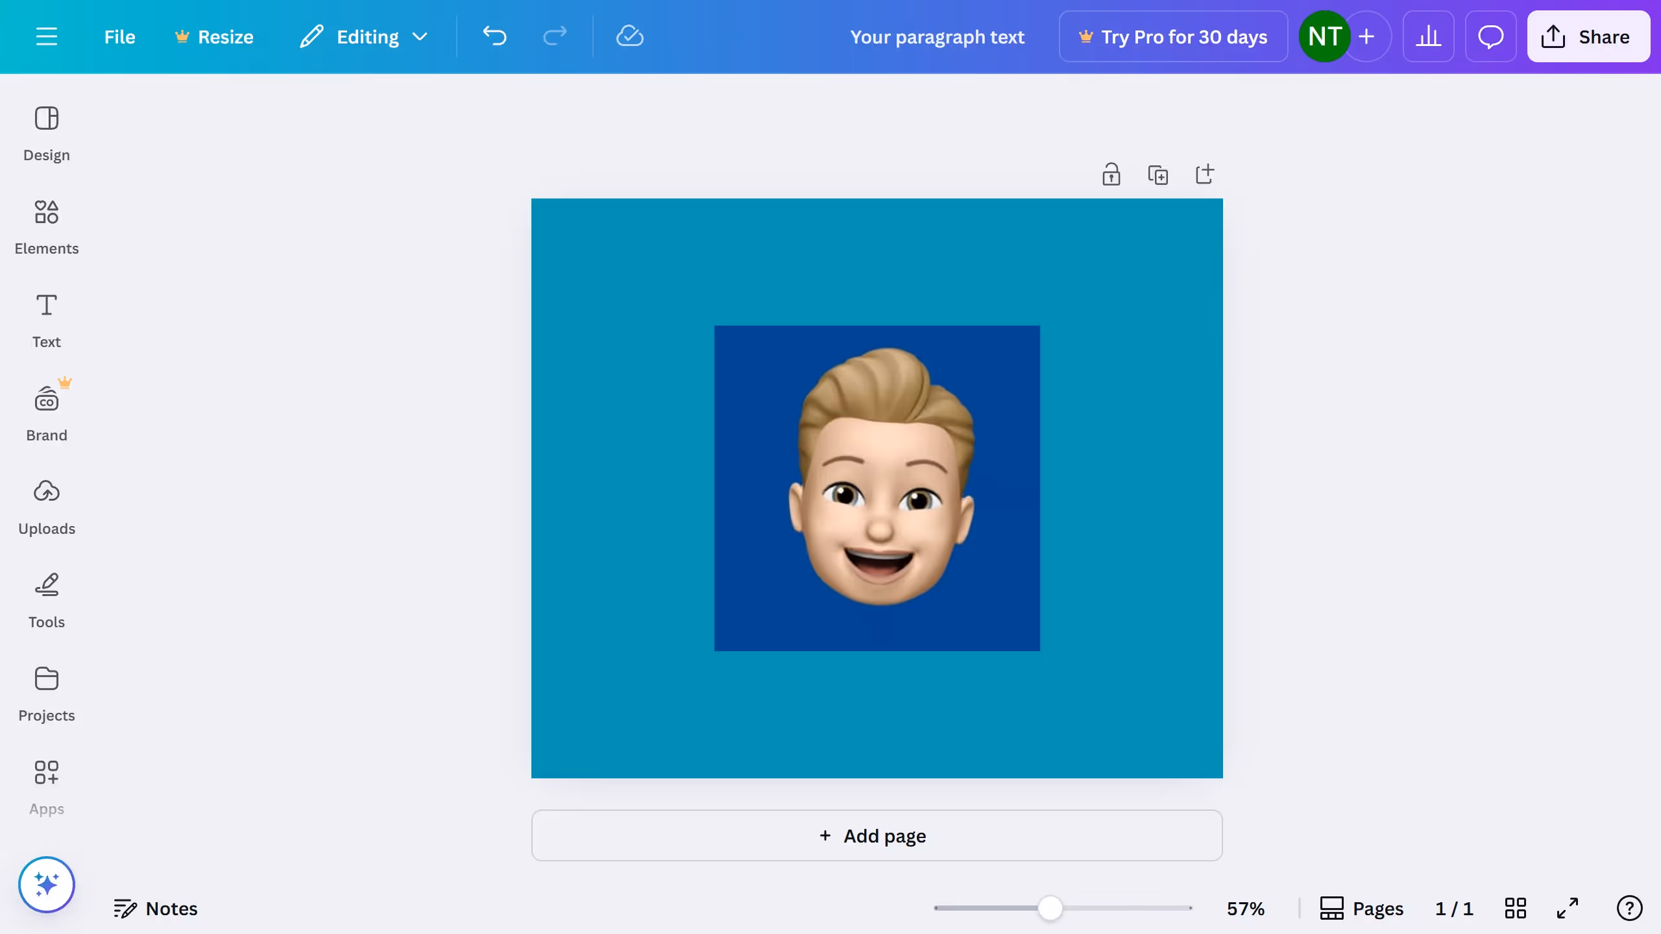The image size is (1661, 934).
Task: Open the File menu
Action: tap(119, 36)
